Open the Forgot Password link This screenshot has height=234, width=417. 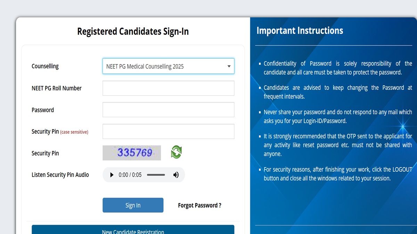click(x=199, y=205)
